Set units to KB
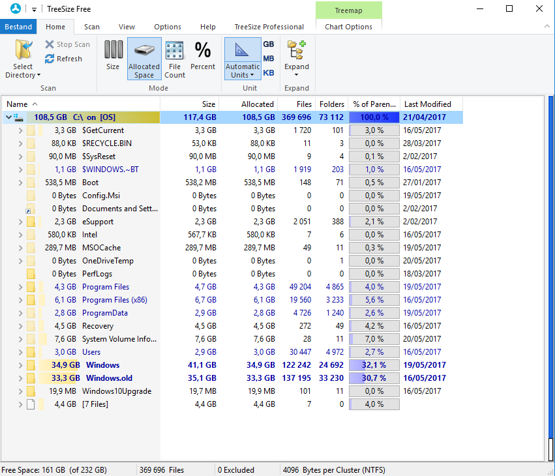This screenshot has height=476, width=555. [x=269, y=73]
